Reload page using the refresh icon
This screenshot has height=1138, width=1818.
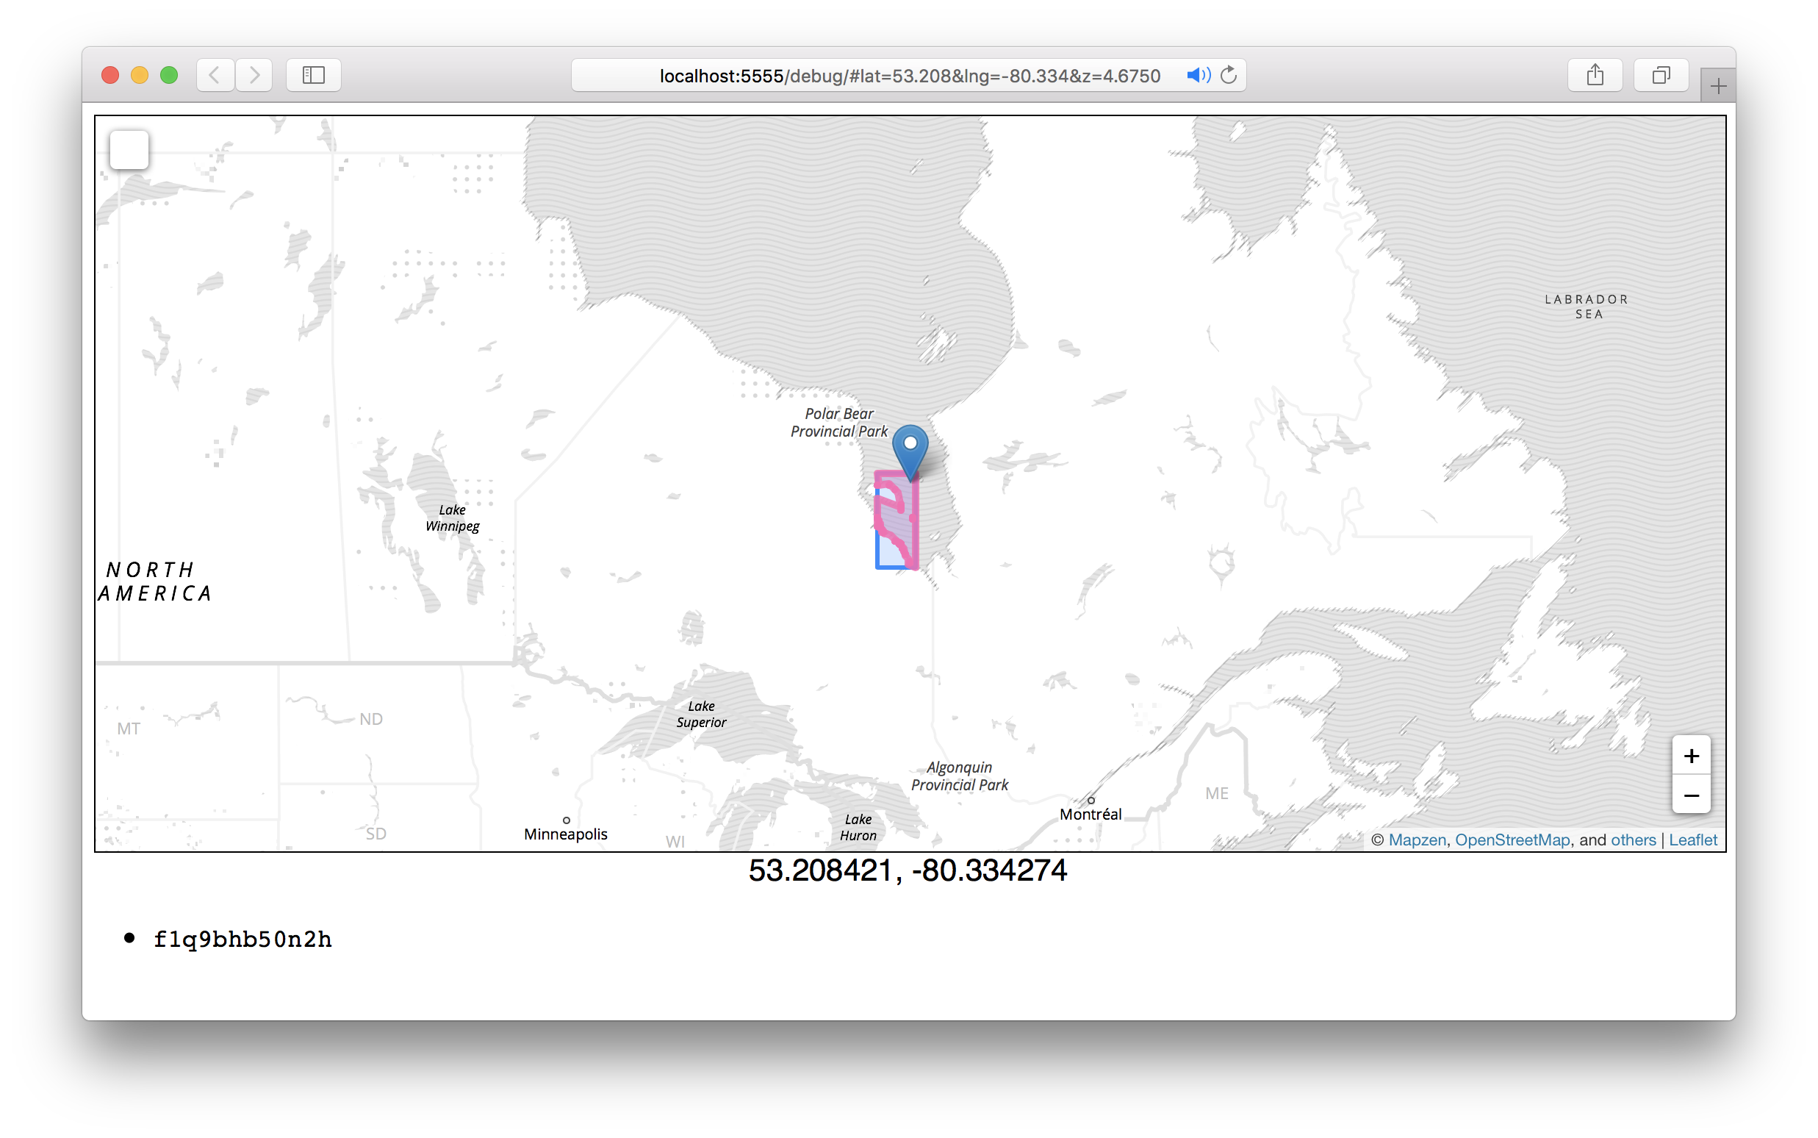[x=1229, y=75]
